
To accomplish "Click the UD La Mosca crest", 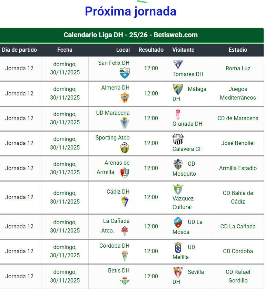I will pos(178,223).
